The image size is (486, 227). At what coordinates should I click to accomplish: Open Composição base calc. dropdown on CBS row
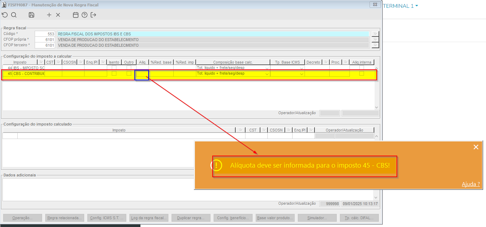[267, 74]
